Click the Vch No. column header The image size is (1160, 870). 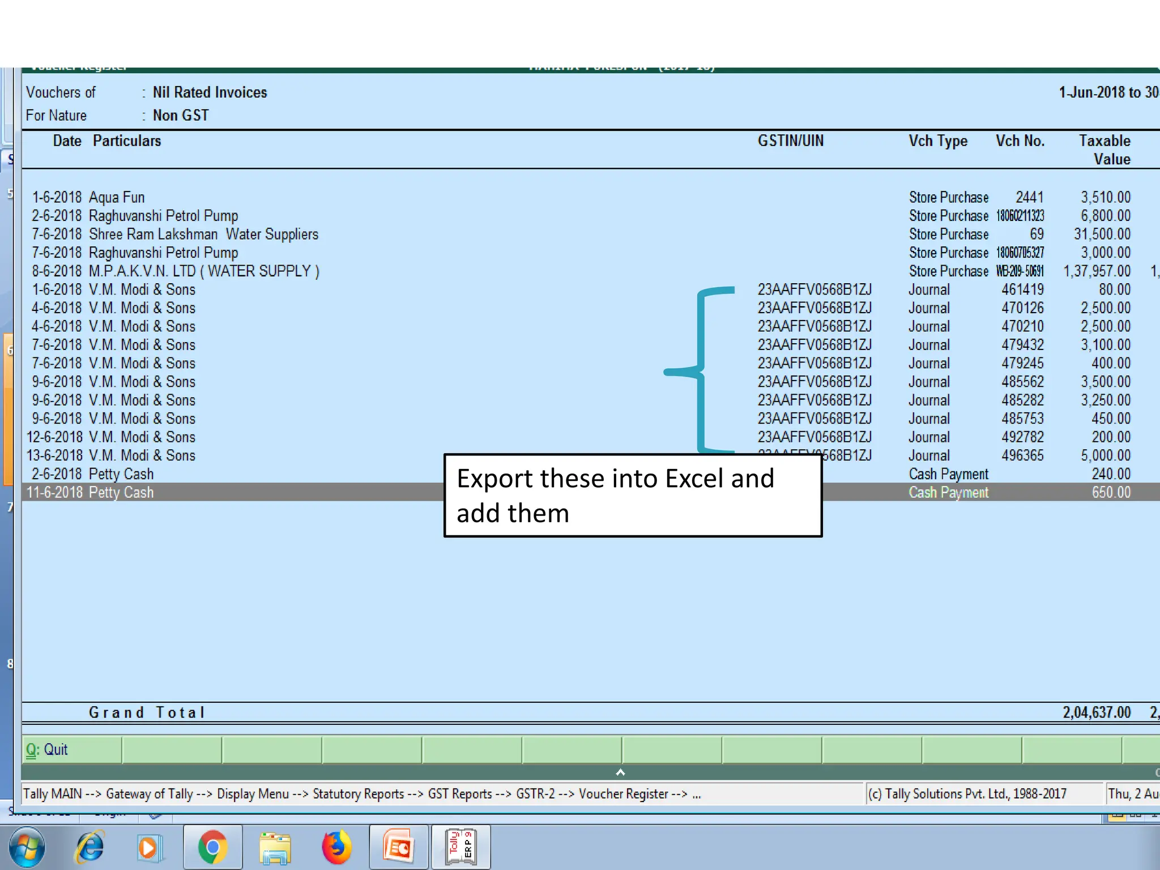pyautogui.click(x=1020, y=141)
